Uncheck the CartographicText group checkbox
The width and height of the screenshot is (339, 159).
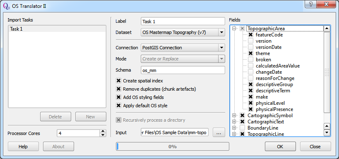pyautogui.click(x=243, y=122)
